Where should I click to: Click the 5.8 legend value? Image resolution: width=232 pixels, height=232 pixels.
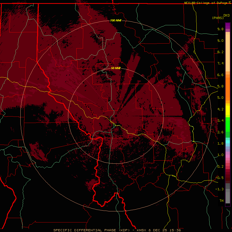click(220, 86)
